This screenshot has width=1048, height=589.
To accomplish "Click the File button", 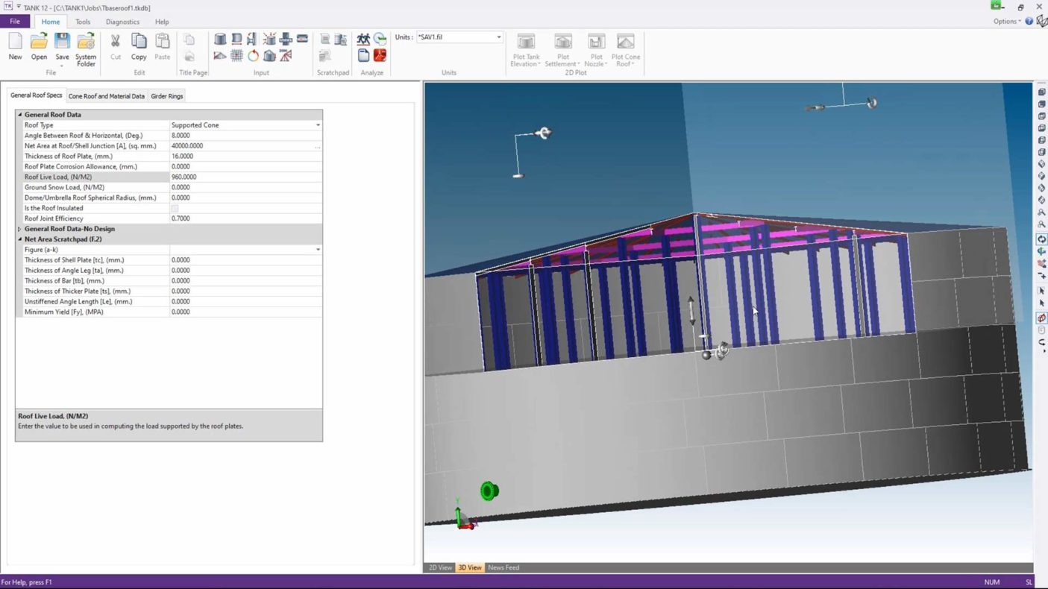I will 15,22.
